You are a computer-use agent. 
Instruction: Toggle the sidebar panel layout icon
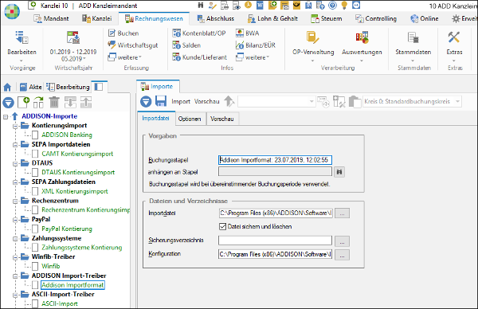tap(99, 87)
